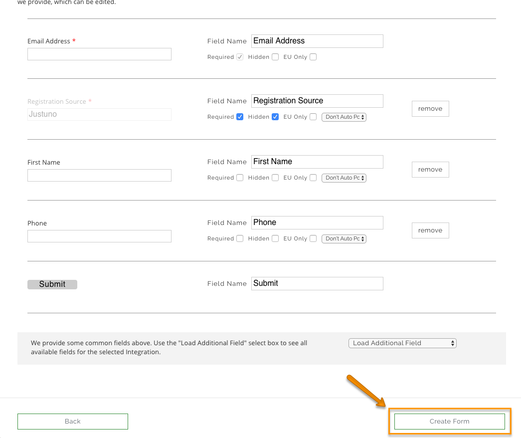521x438 pixels.
Task: Remove the Phone field
Action: (x=430, y=230)
